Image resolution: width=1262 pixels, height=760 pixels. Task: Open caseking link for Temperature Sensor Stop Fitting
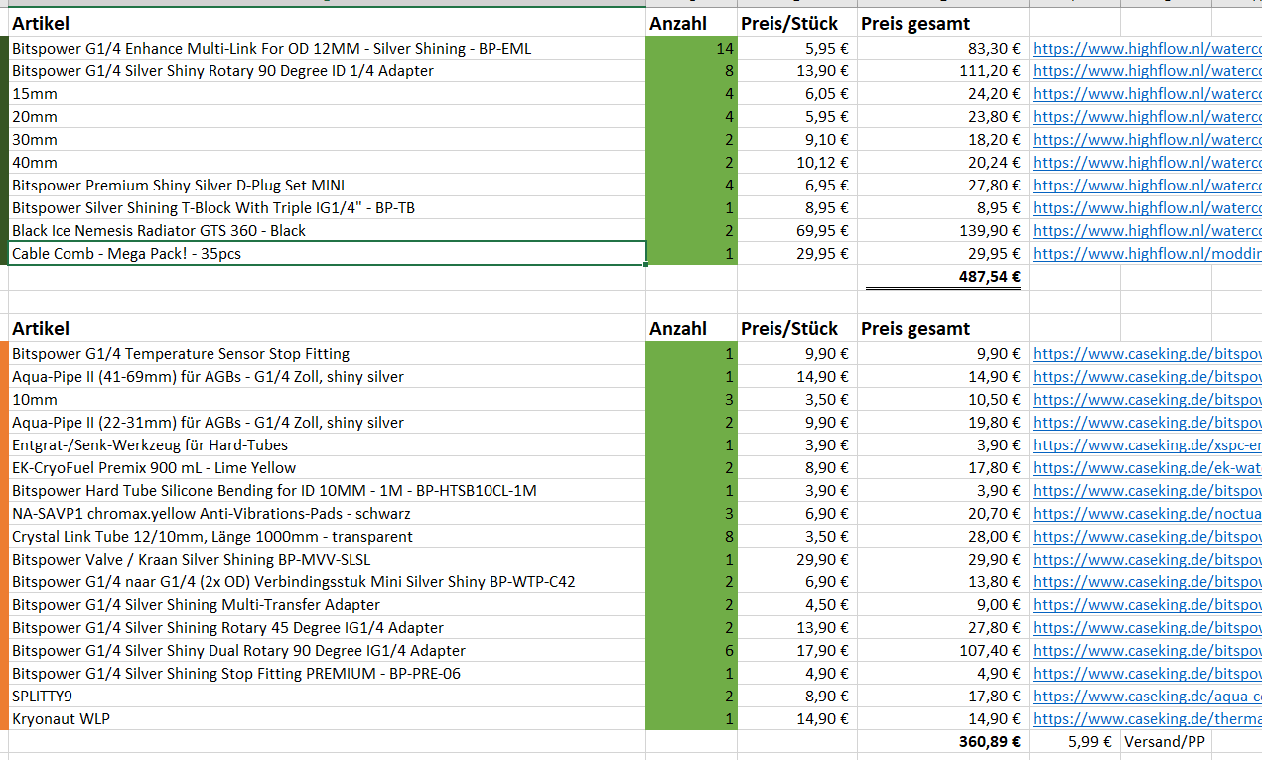pyautogui.click(x=1147, y=353)
